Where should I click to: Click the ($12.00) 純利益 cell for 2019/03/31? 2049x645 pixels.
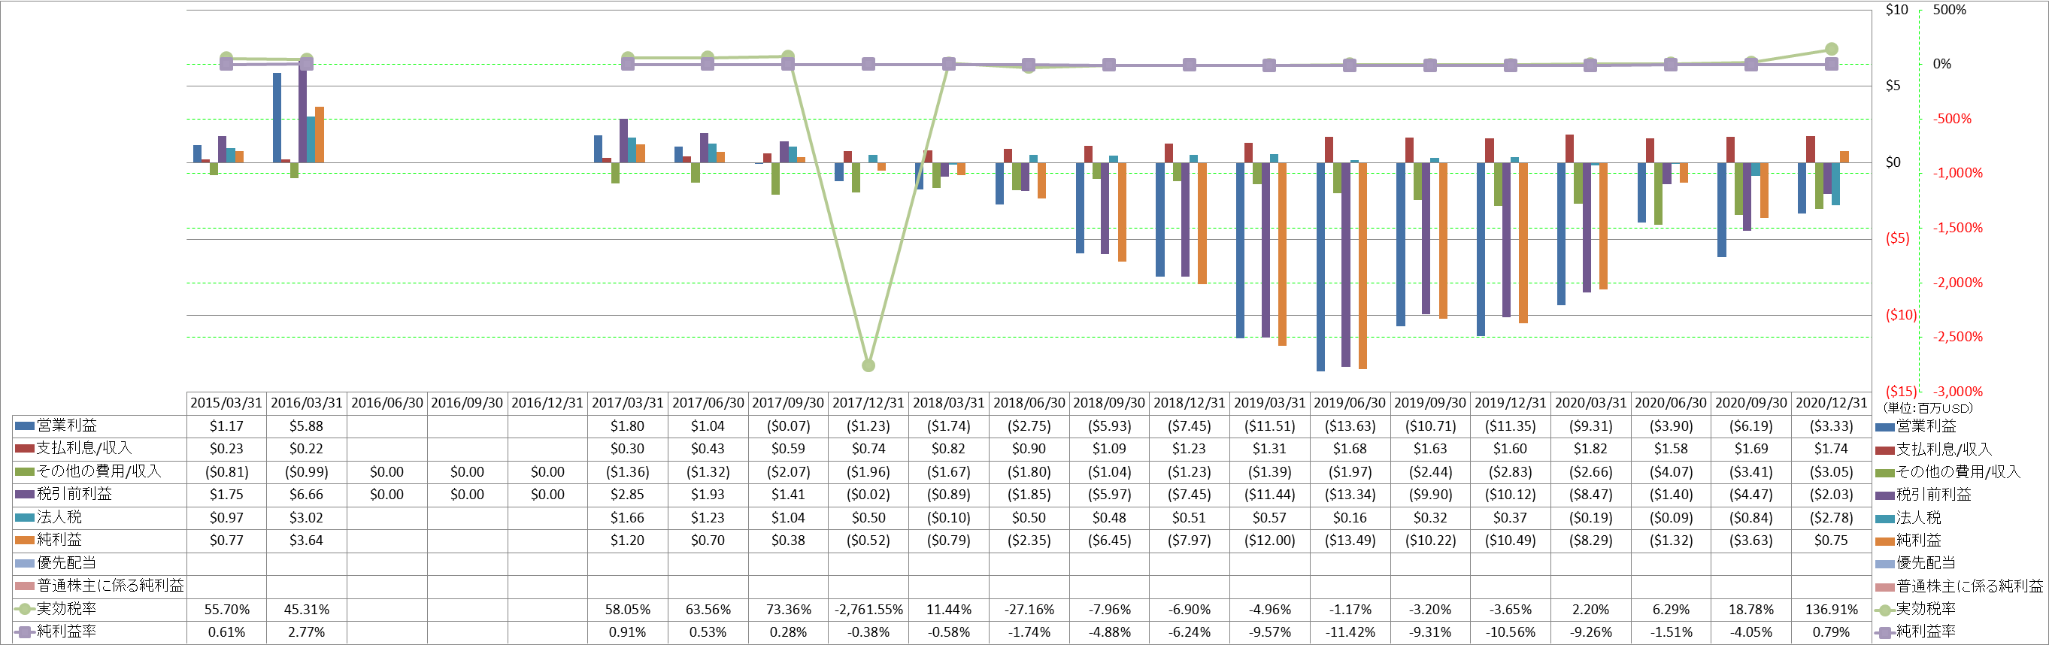point(1269,541)
